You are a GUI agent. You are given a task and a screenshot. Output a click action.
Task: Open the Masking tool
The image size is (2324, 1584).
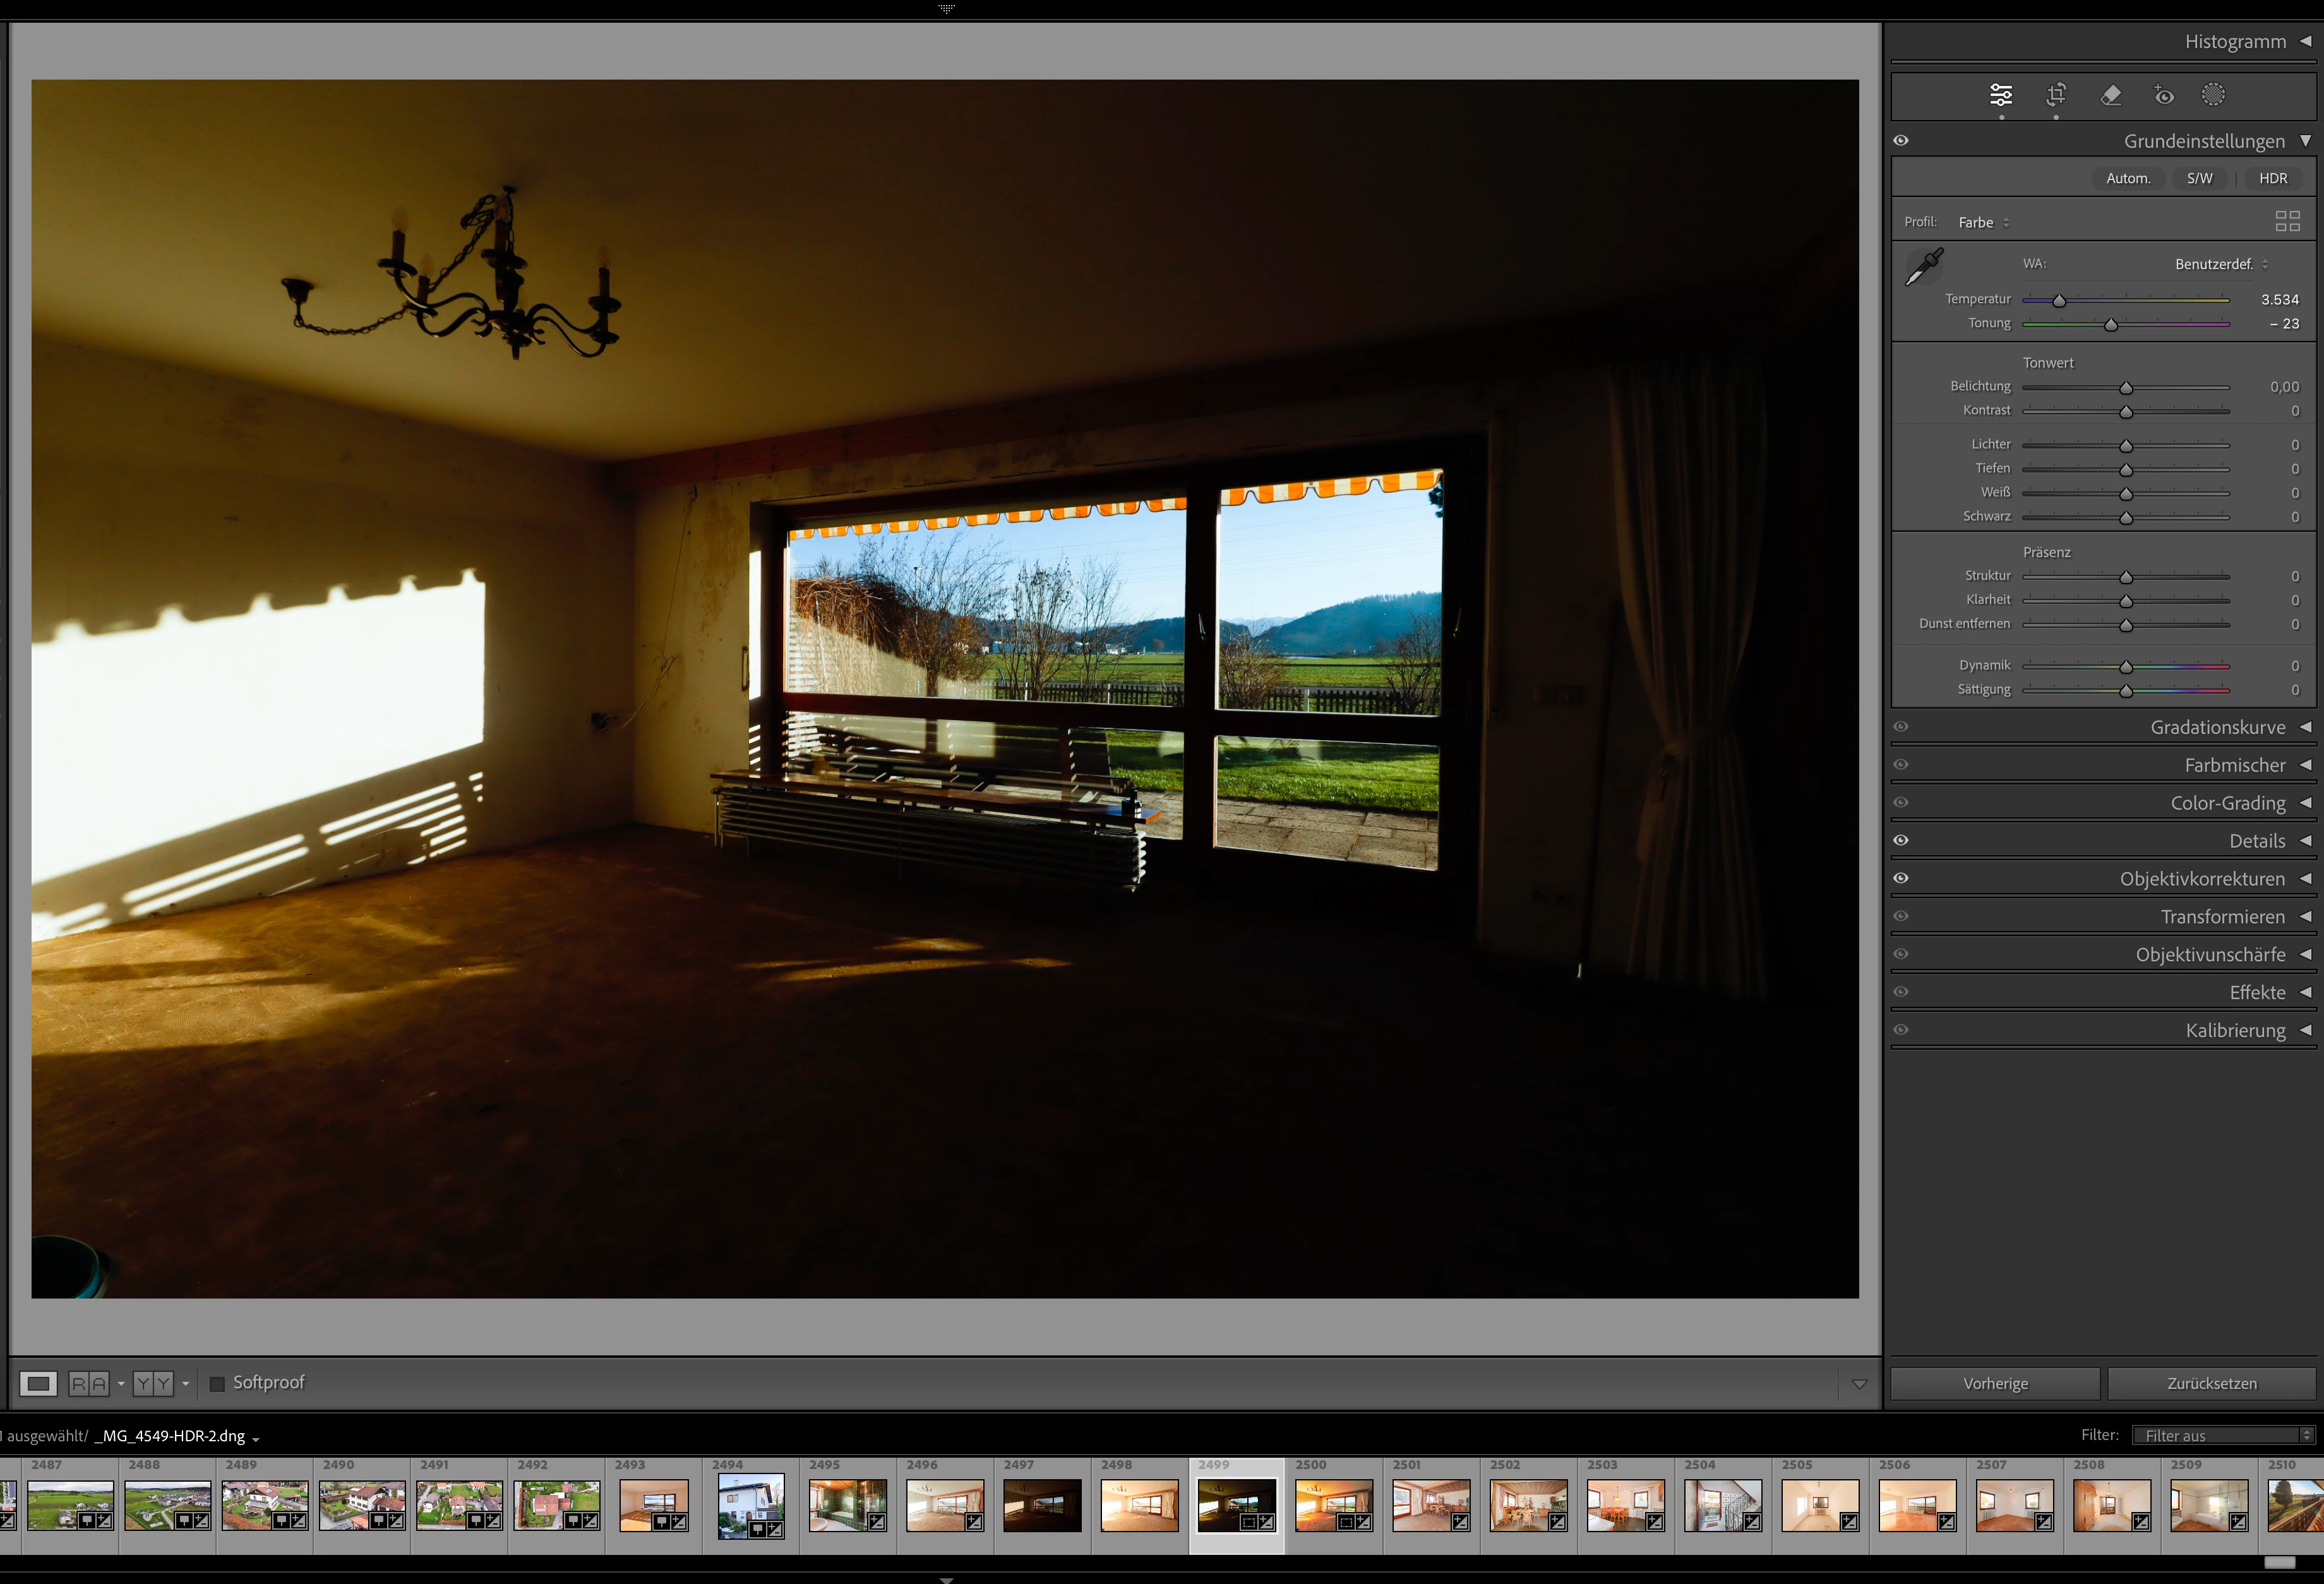click(x=2213, y=95)
